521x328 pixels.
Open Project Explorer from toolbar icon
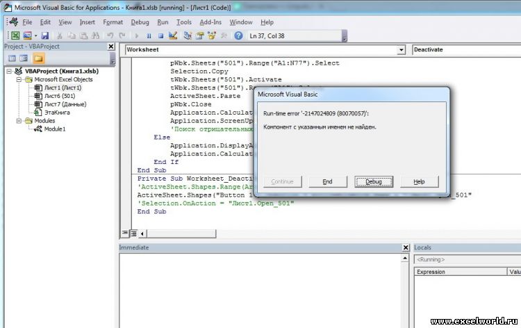click(188, 35)
